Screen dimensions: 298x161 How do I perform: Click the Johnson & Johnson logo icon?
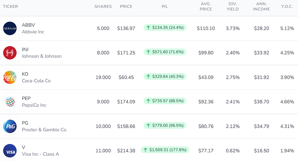(10, 53)
